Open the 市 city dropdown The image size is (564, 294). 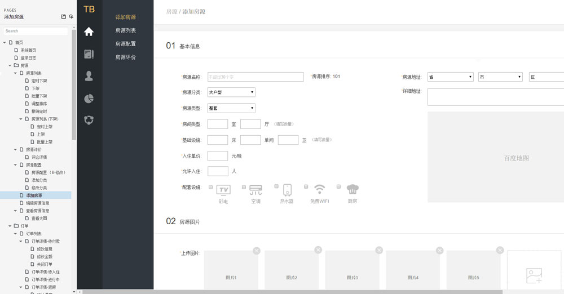pyautogui.click(x=500, y=77)
